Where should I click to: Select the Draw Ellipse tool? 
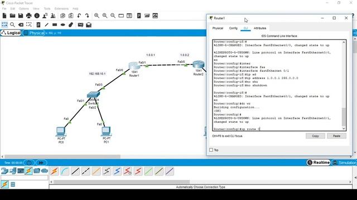(x=63, y=24)
